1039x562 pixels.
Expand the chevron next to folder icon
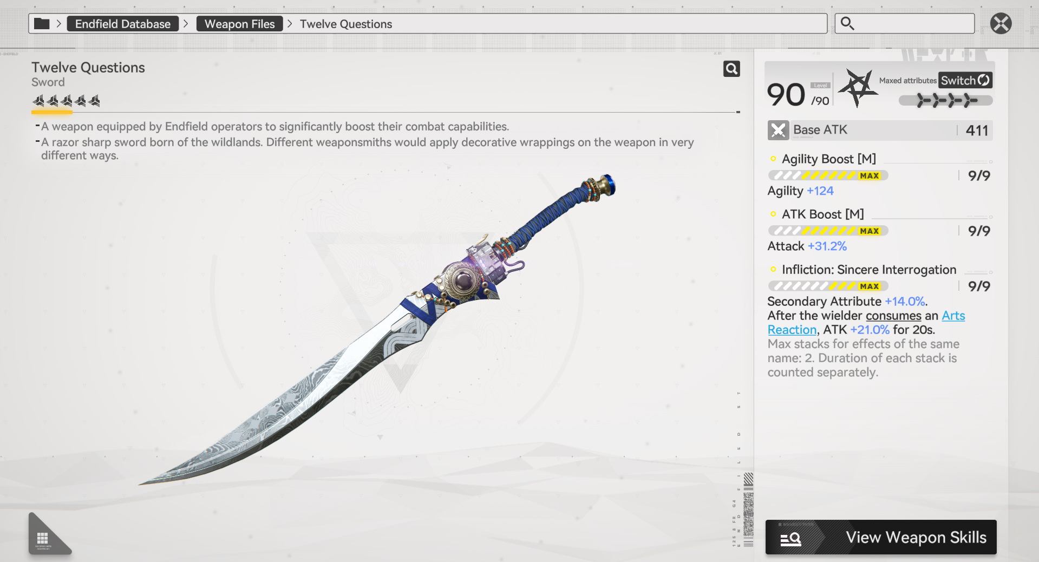pyautogui.click(x=58, y=24)
